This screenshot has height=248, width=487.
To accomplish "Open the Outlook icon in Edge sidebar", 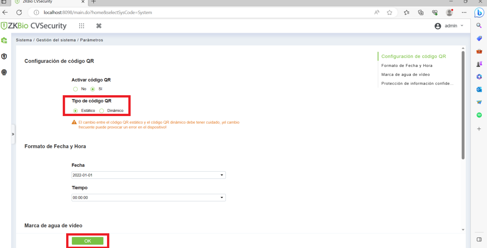I will tap(479, 90).
